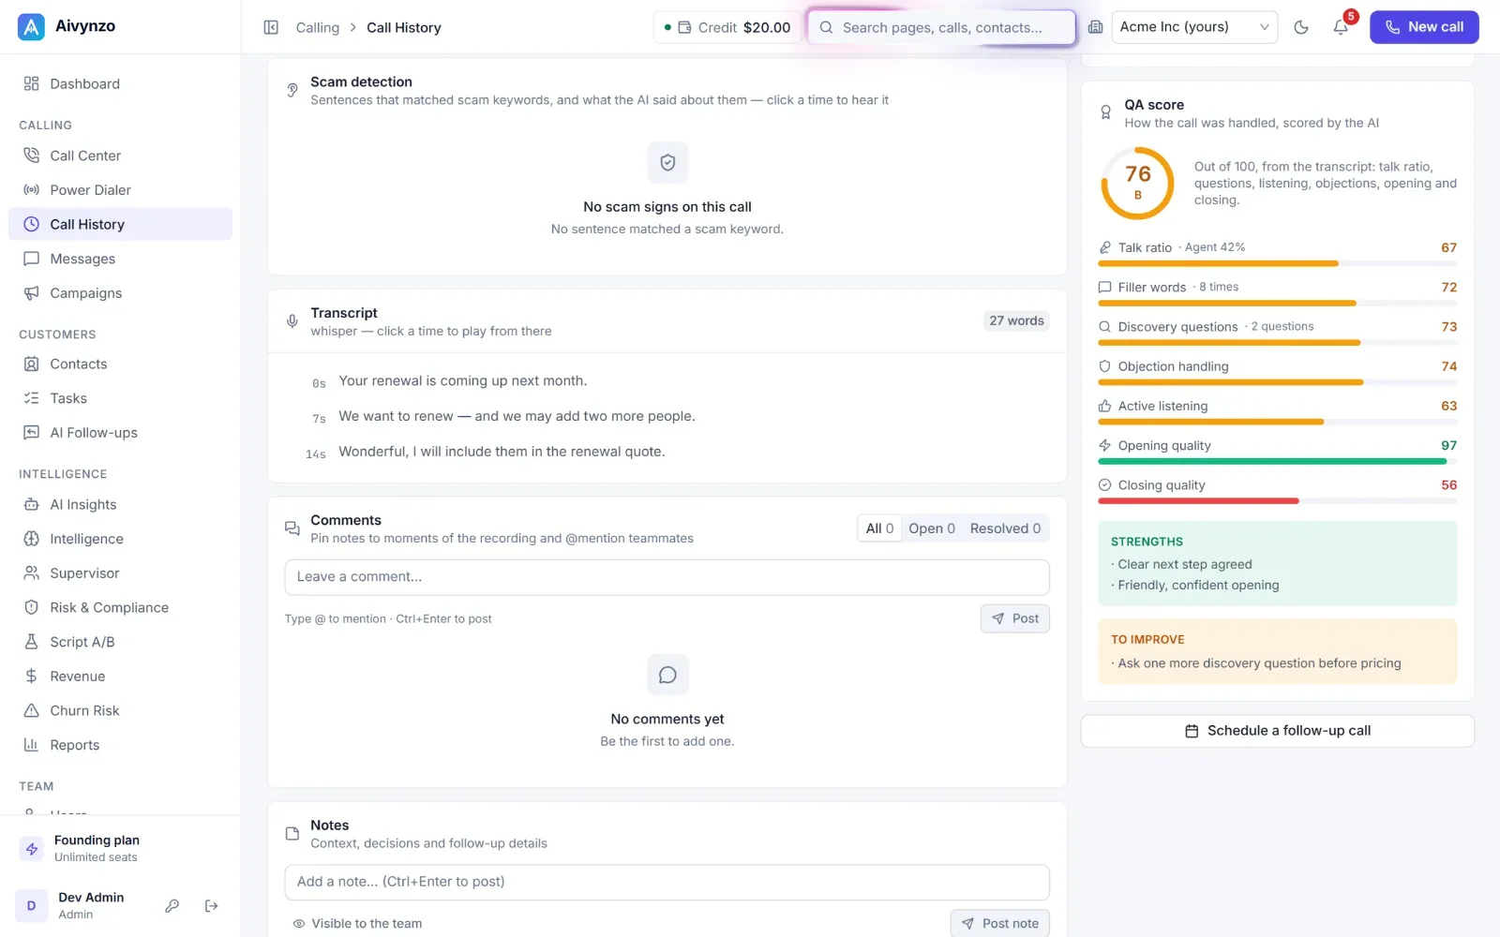Viewport: 1500px width, 937px height.
Task: Click the Post note button
Action: click(x=999, y=923)
